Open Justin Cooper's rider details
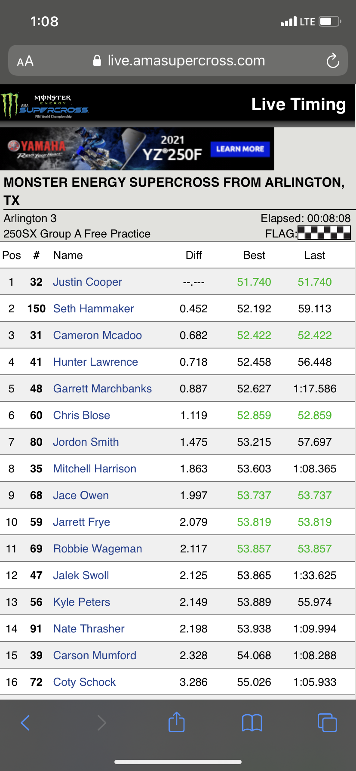356x771 pixels. [87, 282]
